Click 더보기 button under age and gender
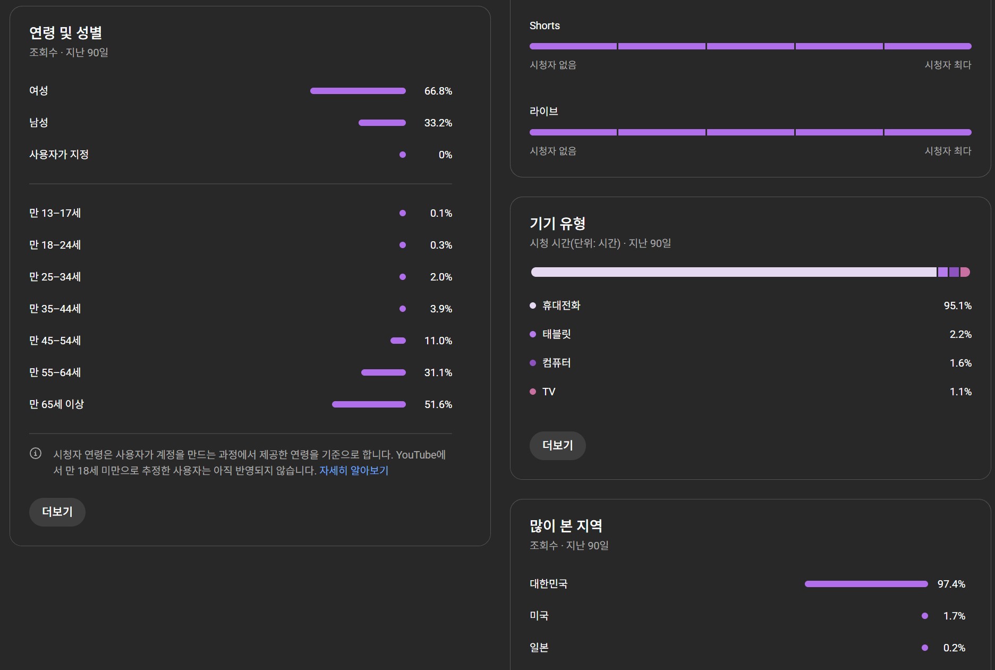Image resolution: width=995 pixels, height=670 pixels. (x=57, y=512)
